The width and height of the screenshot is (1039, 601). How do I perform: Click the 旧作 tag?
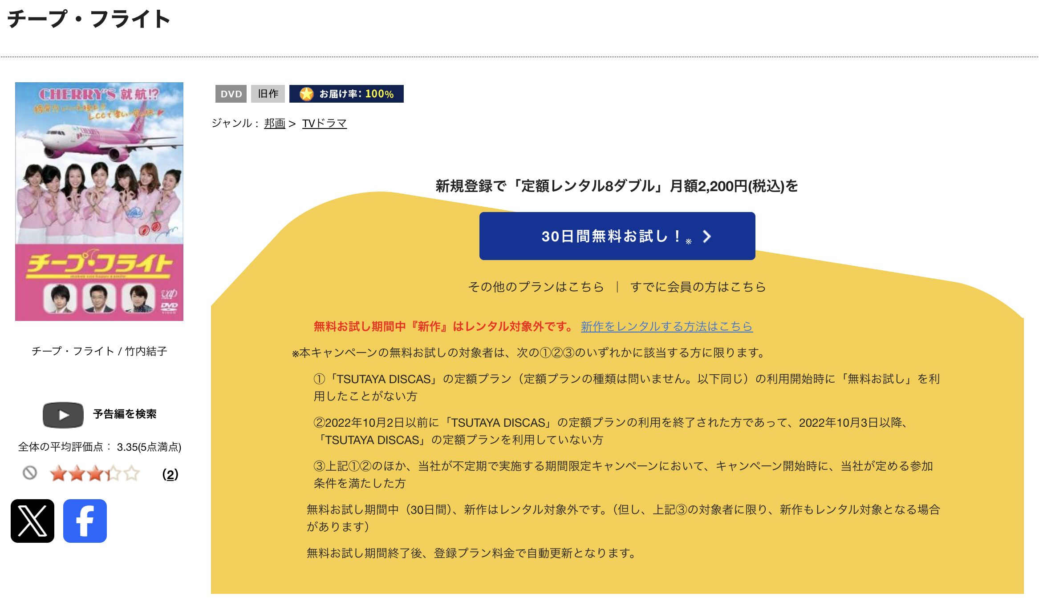(x=268, y=94)
